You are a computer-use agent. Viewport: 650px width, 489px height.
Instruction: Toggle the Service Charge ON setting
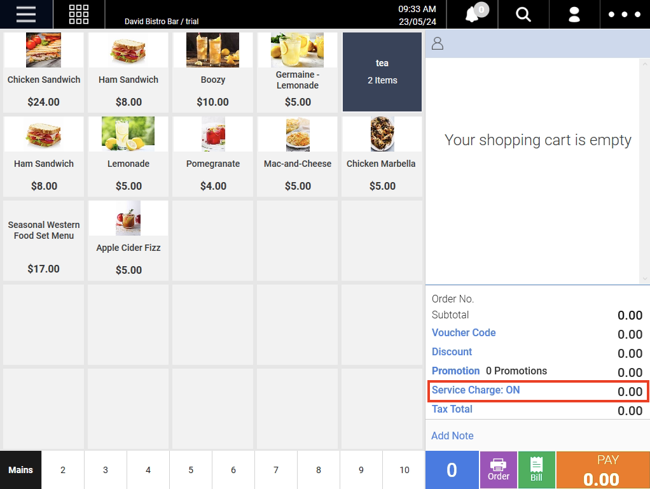click(476, 390)
